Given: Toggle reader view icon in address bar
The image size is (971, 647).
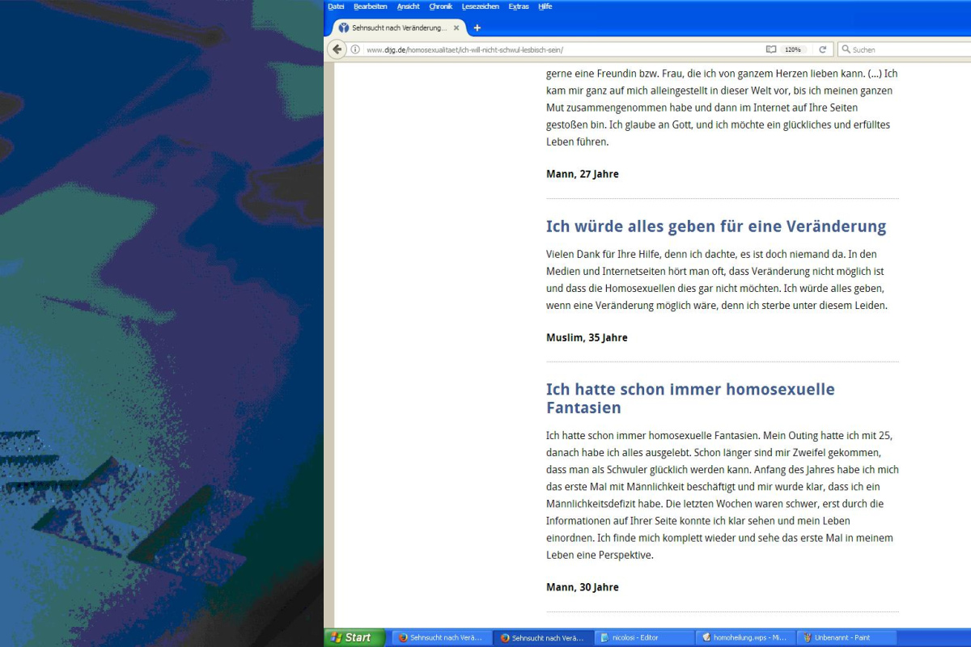Looking at the screenshot, I should pyautogui.click(x=771, y=49).
